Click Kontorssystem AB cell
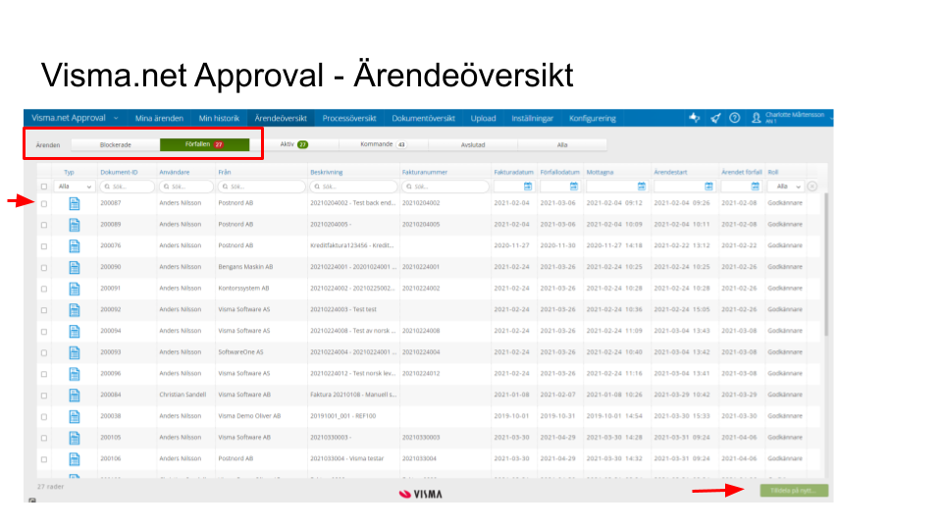942x530 pixels. [x=244, y=289]
